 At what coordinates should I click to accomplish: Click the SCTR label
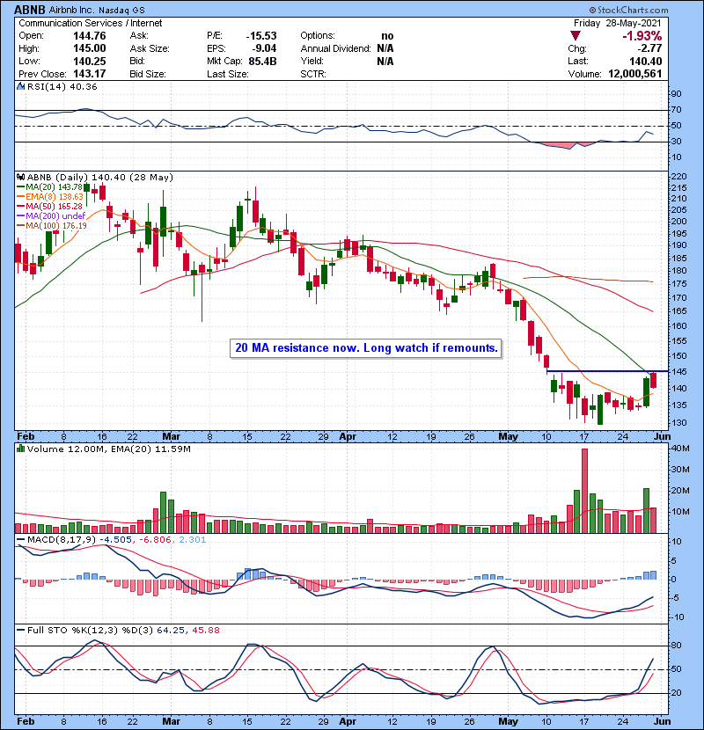[x=313, y=74]
